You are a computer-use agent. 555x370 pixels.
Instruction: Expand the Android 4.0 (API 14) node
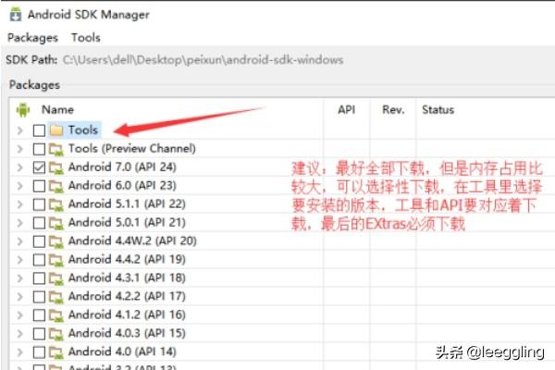click(19, 351)
